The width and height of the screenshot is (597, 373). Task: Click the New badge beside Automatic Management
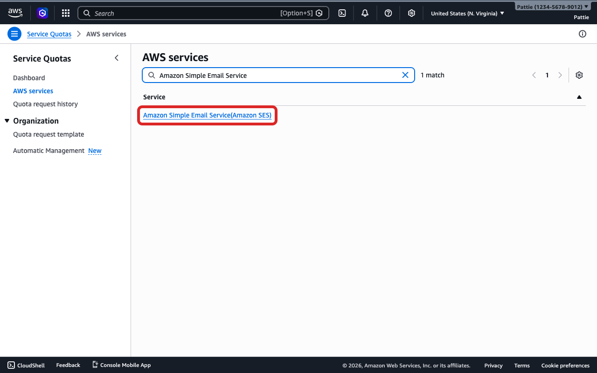pos(95,151)
